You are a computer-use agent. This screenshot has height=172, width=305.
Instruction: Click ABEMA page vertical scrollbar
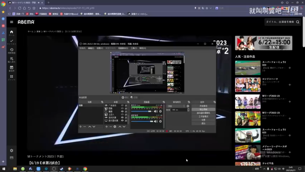(303, 32)
